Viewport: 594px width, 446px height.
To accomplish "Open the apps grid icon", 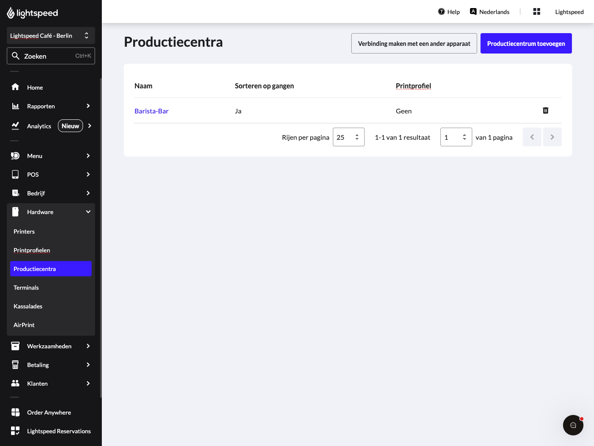I will [537, 11].
